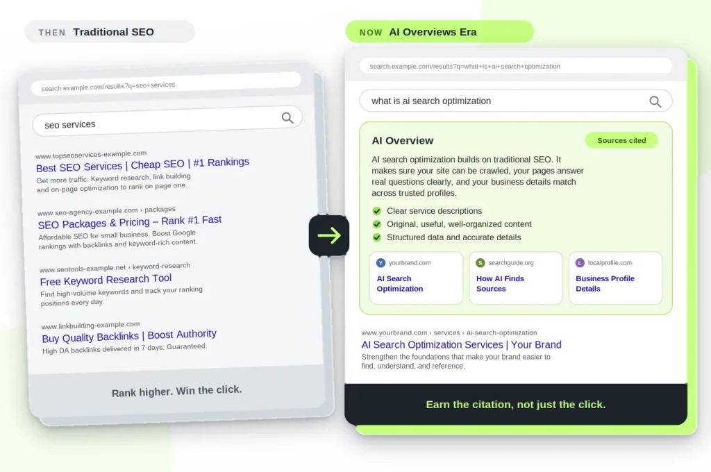This screenshot has height=472, width=711.
Task: Open the How AI Finds Sources card
Action: click(516, 278)
